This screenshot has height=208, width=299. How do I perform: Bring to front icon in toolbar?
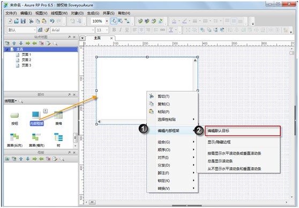pyautogui.click(x=203, y=30)
